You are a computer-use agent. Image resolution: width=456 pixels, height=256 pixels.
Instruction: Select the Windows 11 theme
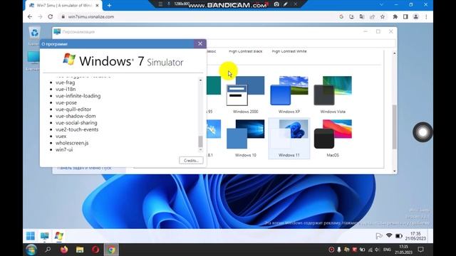pos(289,139)
